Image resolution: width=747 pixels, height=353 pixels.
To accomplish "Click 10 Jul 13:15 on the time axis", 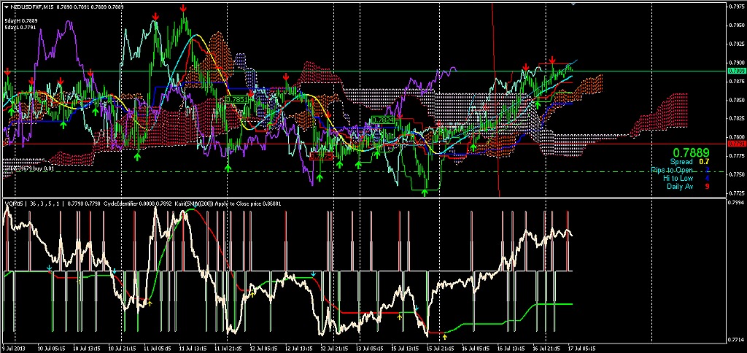I will [88, 349].
